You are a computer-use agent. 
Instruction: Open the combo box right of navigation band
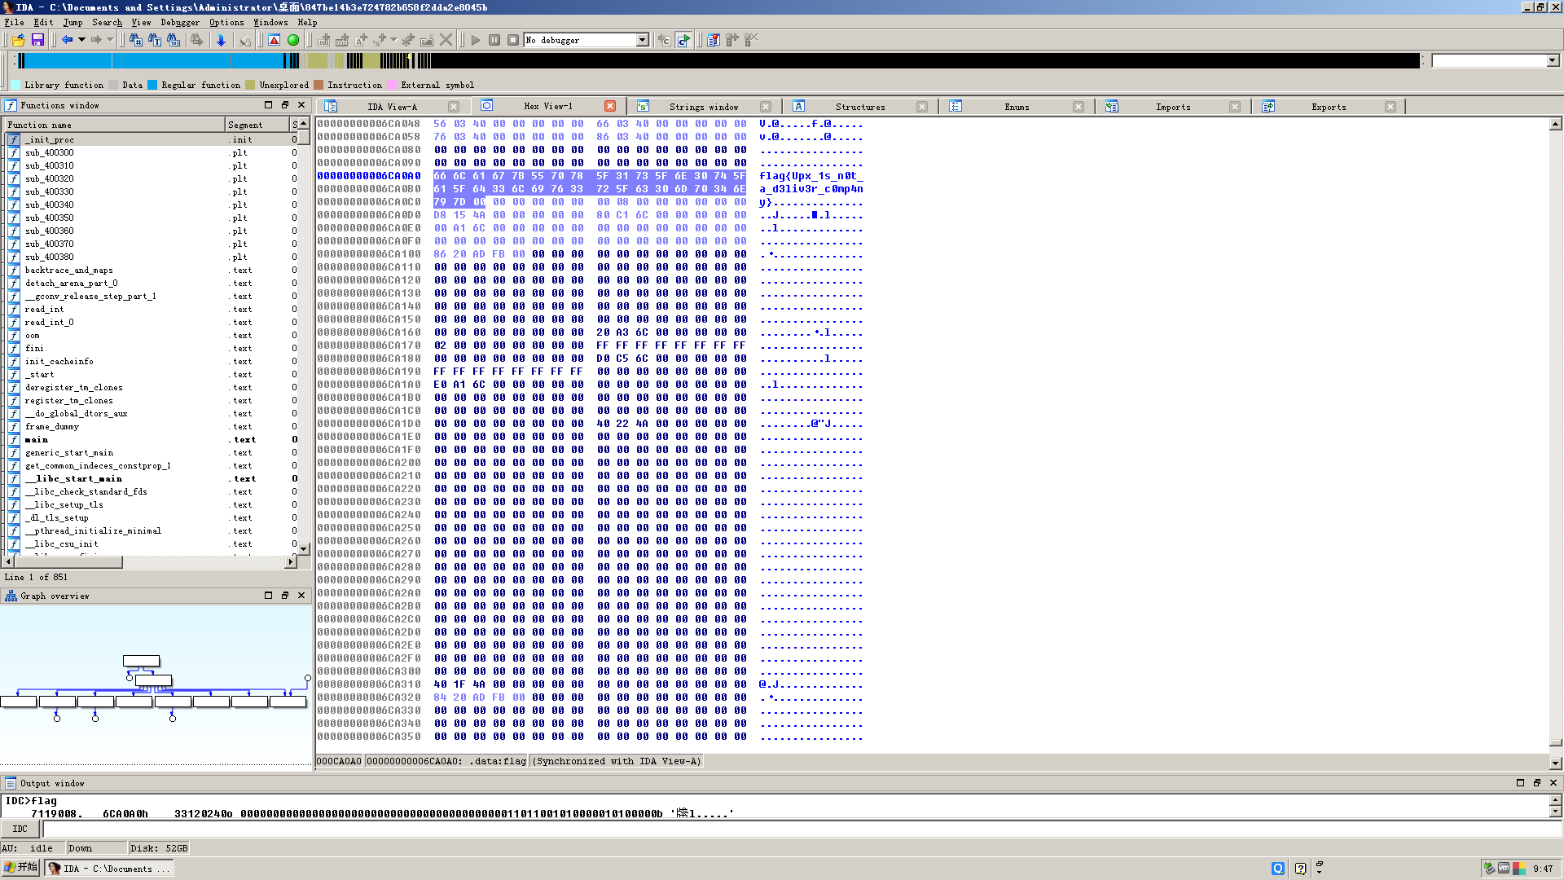coord(1552,60)
